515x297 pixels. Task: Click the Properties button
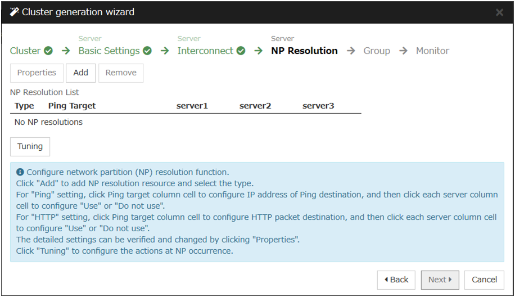click(x=37, y=73)
